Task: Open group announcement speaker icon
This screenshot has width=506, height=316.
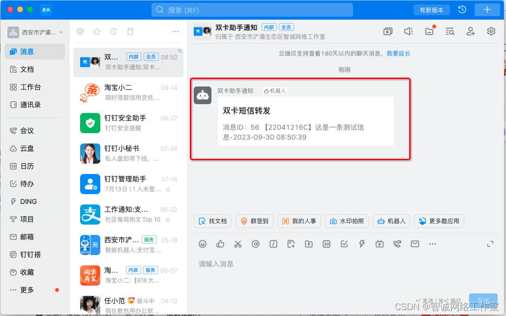Action: click(x=409, y=31)
